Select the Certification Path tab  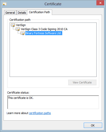(39, 12)
